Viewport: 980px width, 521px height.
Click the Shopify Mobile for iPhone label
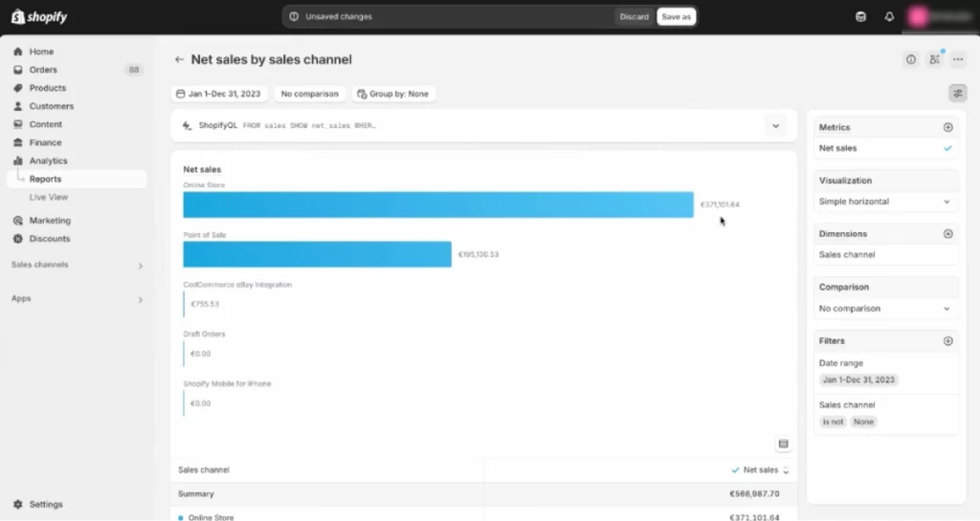227,383
